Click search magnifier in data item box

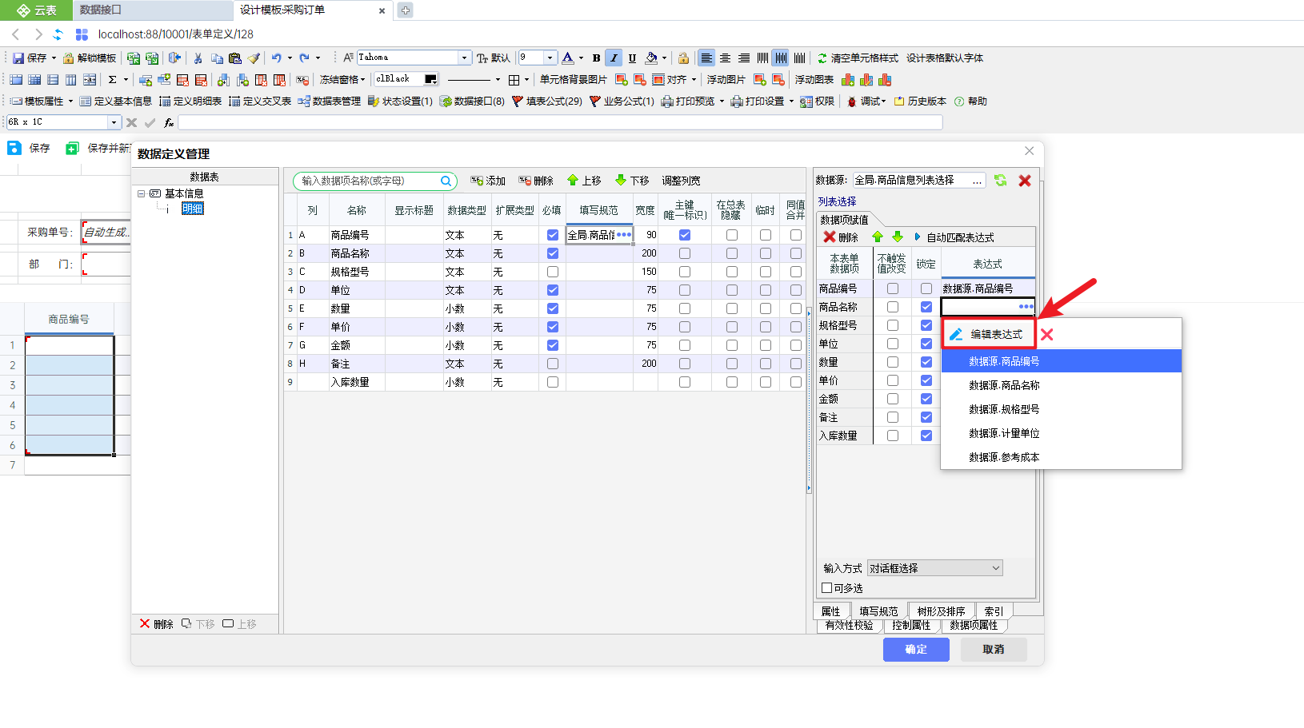(446, 181)
